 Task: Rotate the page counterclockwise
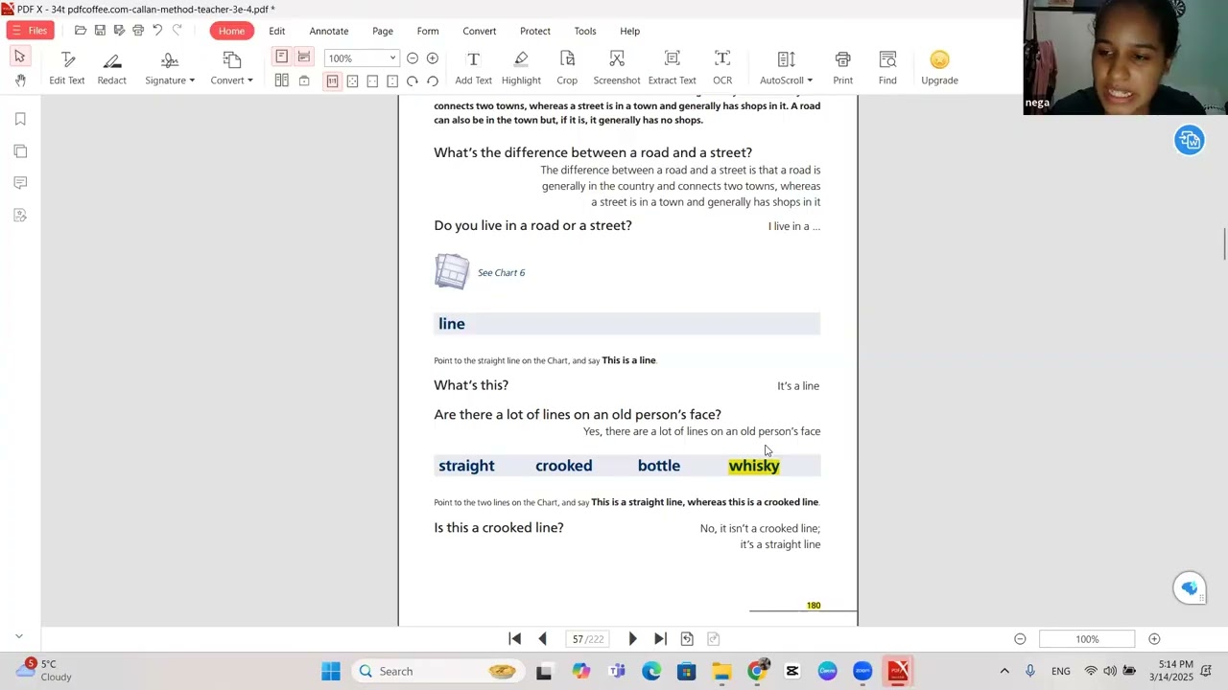433,81
